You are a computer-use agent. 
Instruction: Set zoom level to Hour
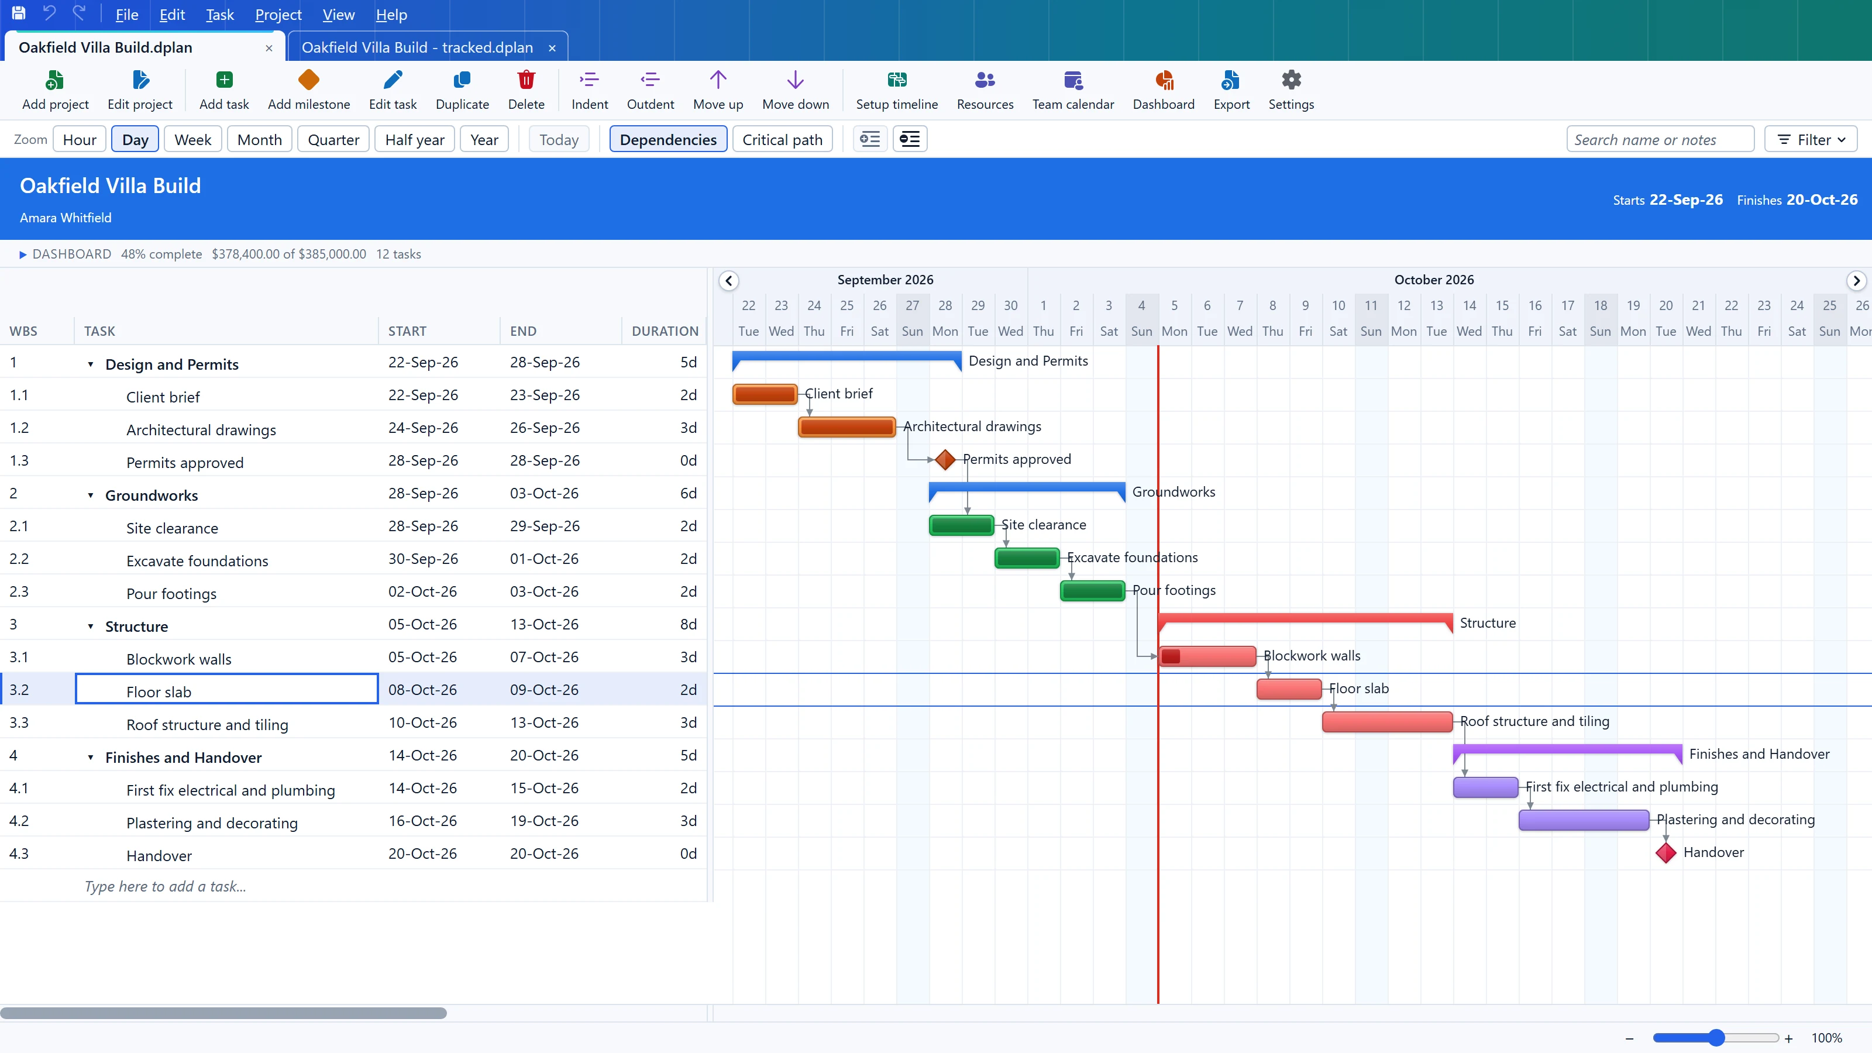click(x=79, y=140)
